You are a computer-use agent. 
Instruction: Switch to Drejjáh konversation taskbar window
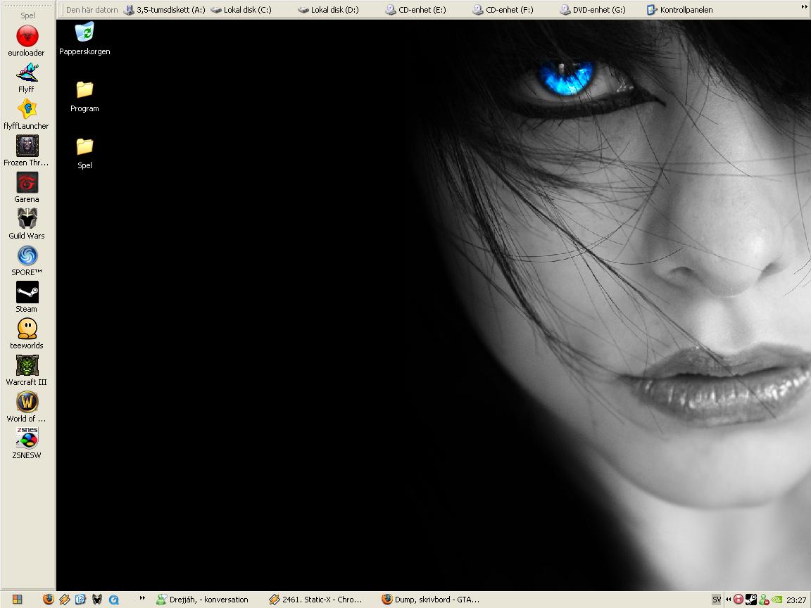coord(203,600)
